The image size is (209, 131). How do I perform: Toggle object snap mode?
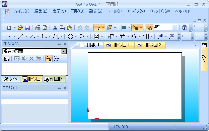[136, 28]
